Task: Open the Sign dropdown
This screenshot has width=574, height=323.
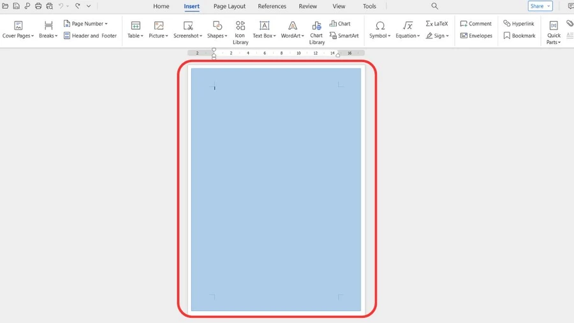Action: 437,36
